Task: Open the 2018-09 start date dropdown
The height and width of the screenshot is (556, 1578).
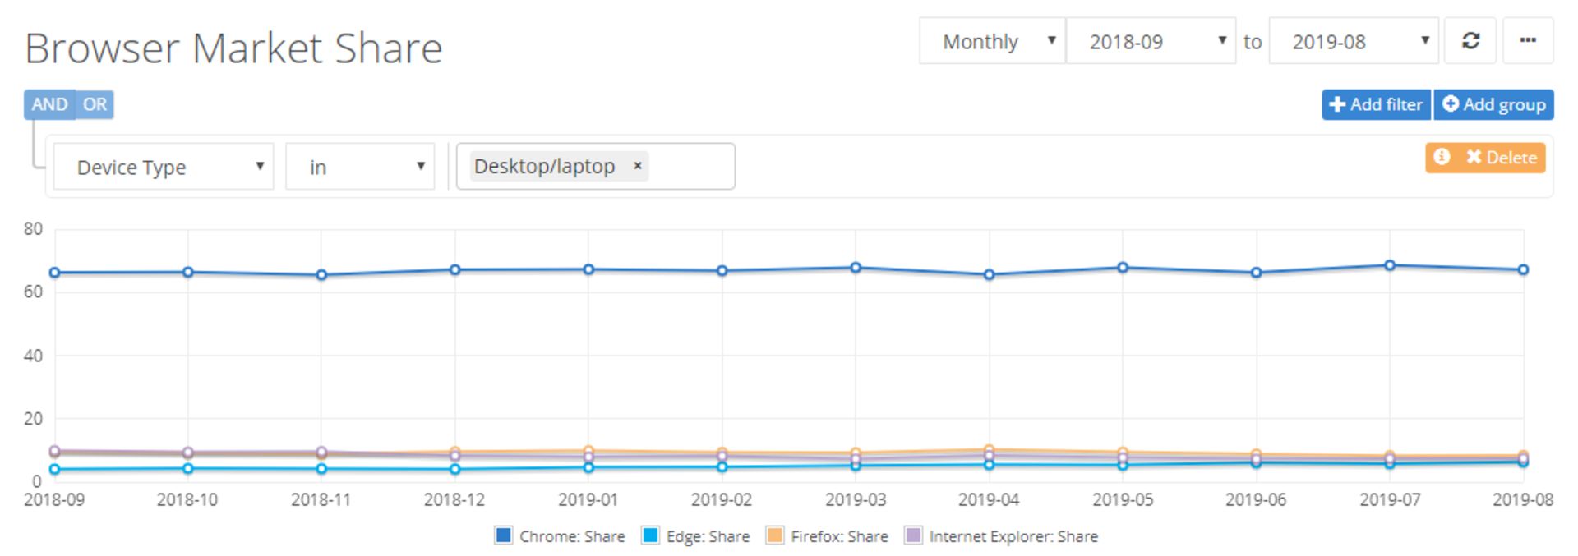Action: [x=1151, y=41]
